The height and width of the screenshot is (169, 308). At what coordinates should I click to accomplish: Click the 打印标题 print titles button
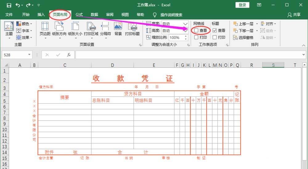[132, 29]
